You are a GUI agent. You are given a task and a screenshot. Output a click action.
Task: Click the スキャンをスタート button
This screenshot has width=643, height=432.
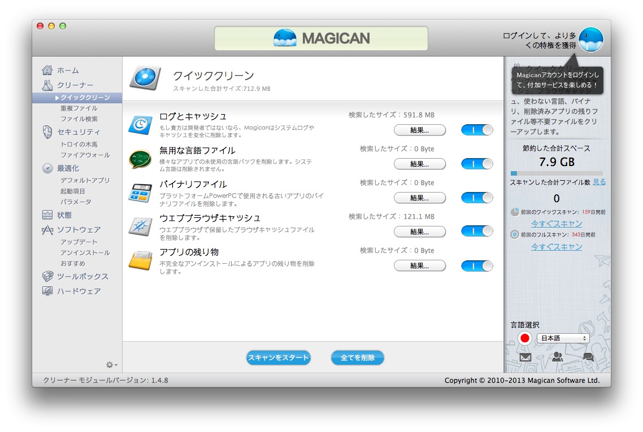click(x=279, y=357)
